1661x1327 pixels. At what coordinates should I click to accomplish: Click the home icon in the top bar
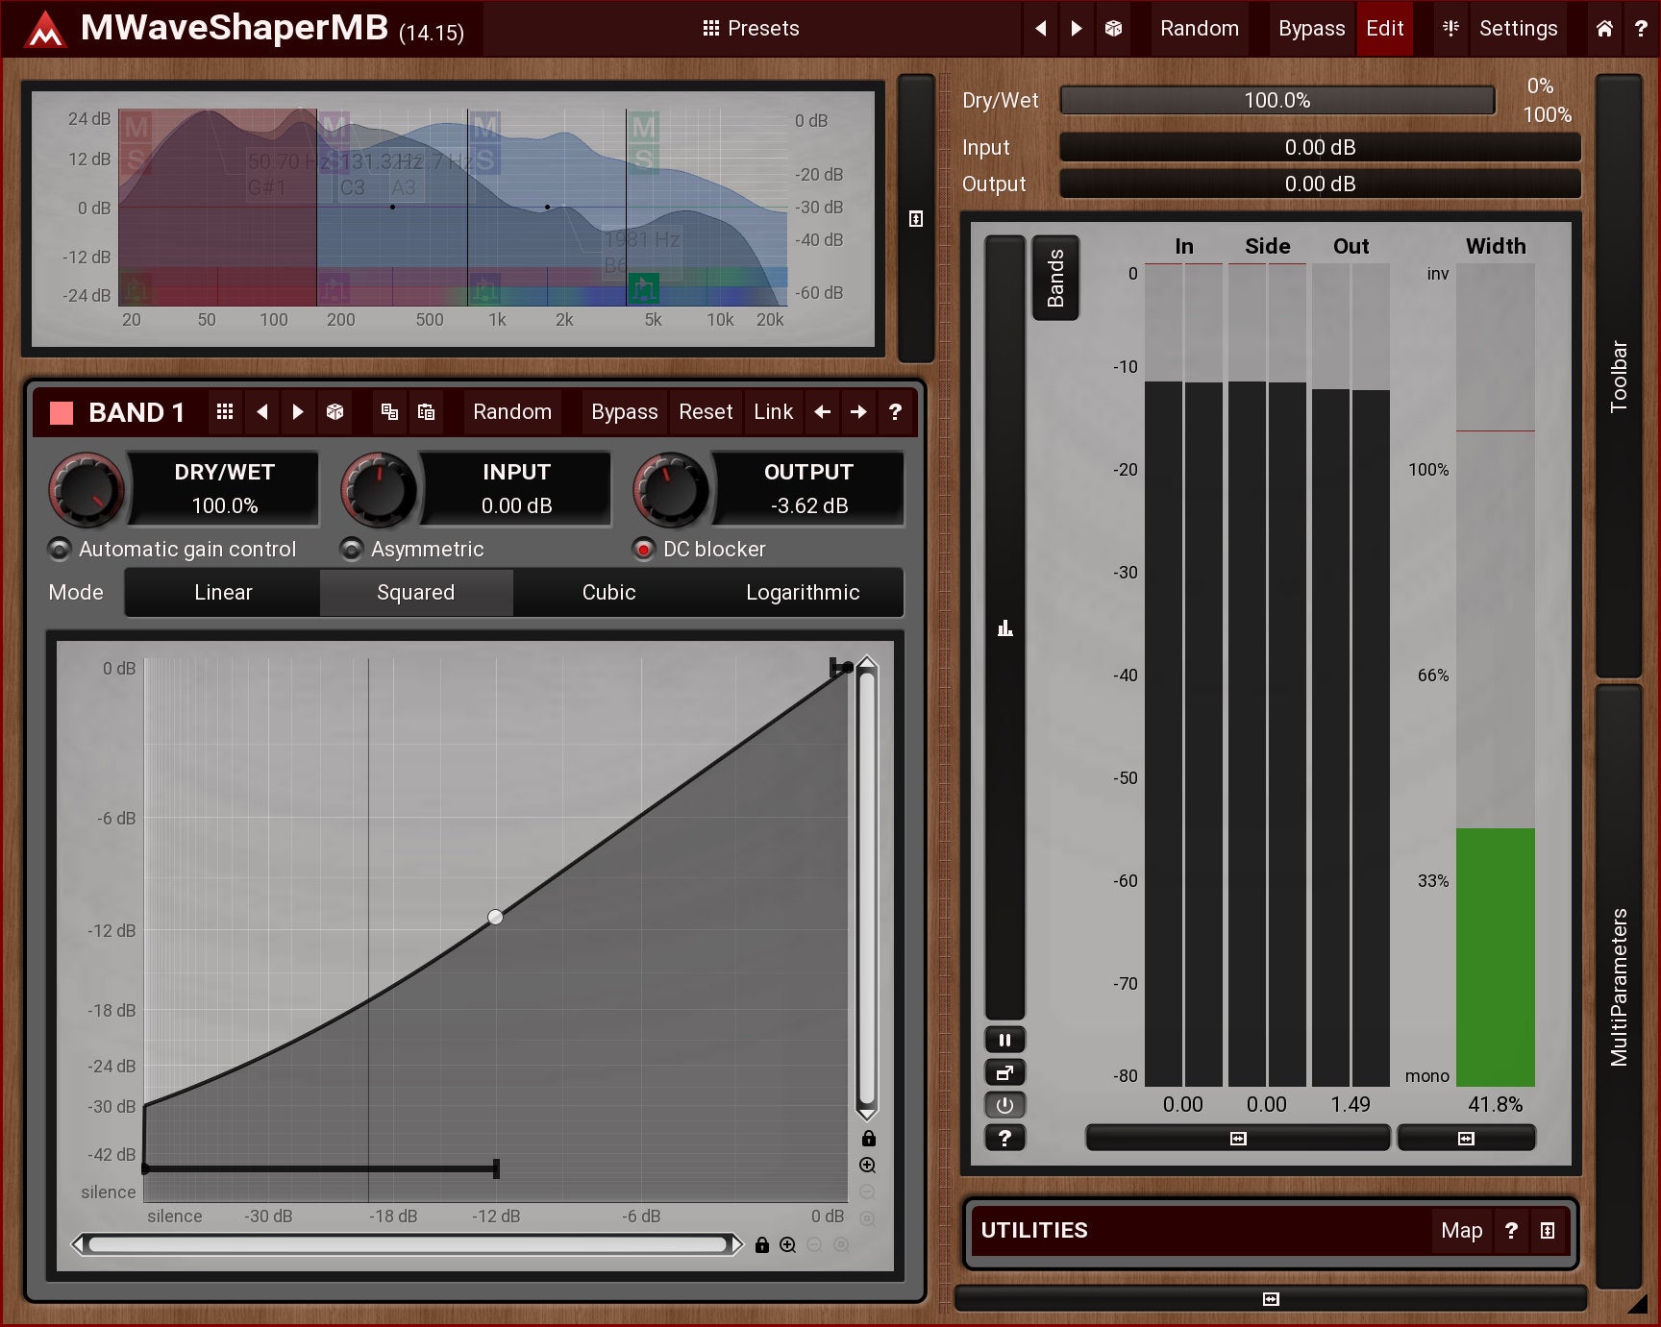click(1603, 29)
